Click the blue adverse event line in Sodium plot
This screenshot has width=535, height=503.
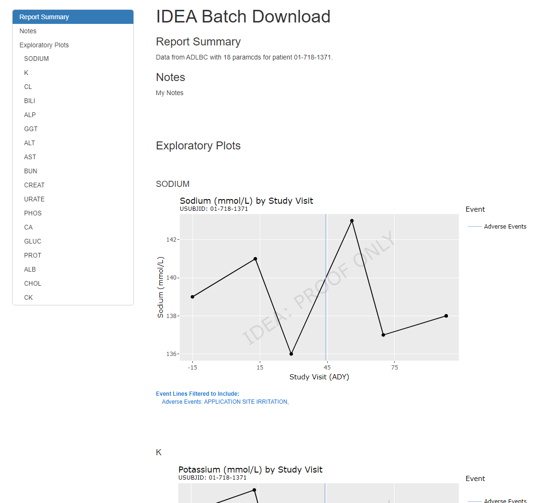[326, 287]
